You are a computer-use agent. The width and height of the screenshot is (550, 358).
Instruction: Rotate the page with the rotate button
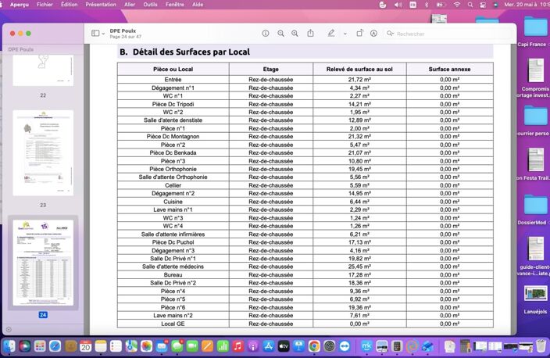(359, 34)
